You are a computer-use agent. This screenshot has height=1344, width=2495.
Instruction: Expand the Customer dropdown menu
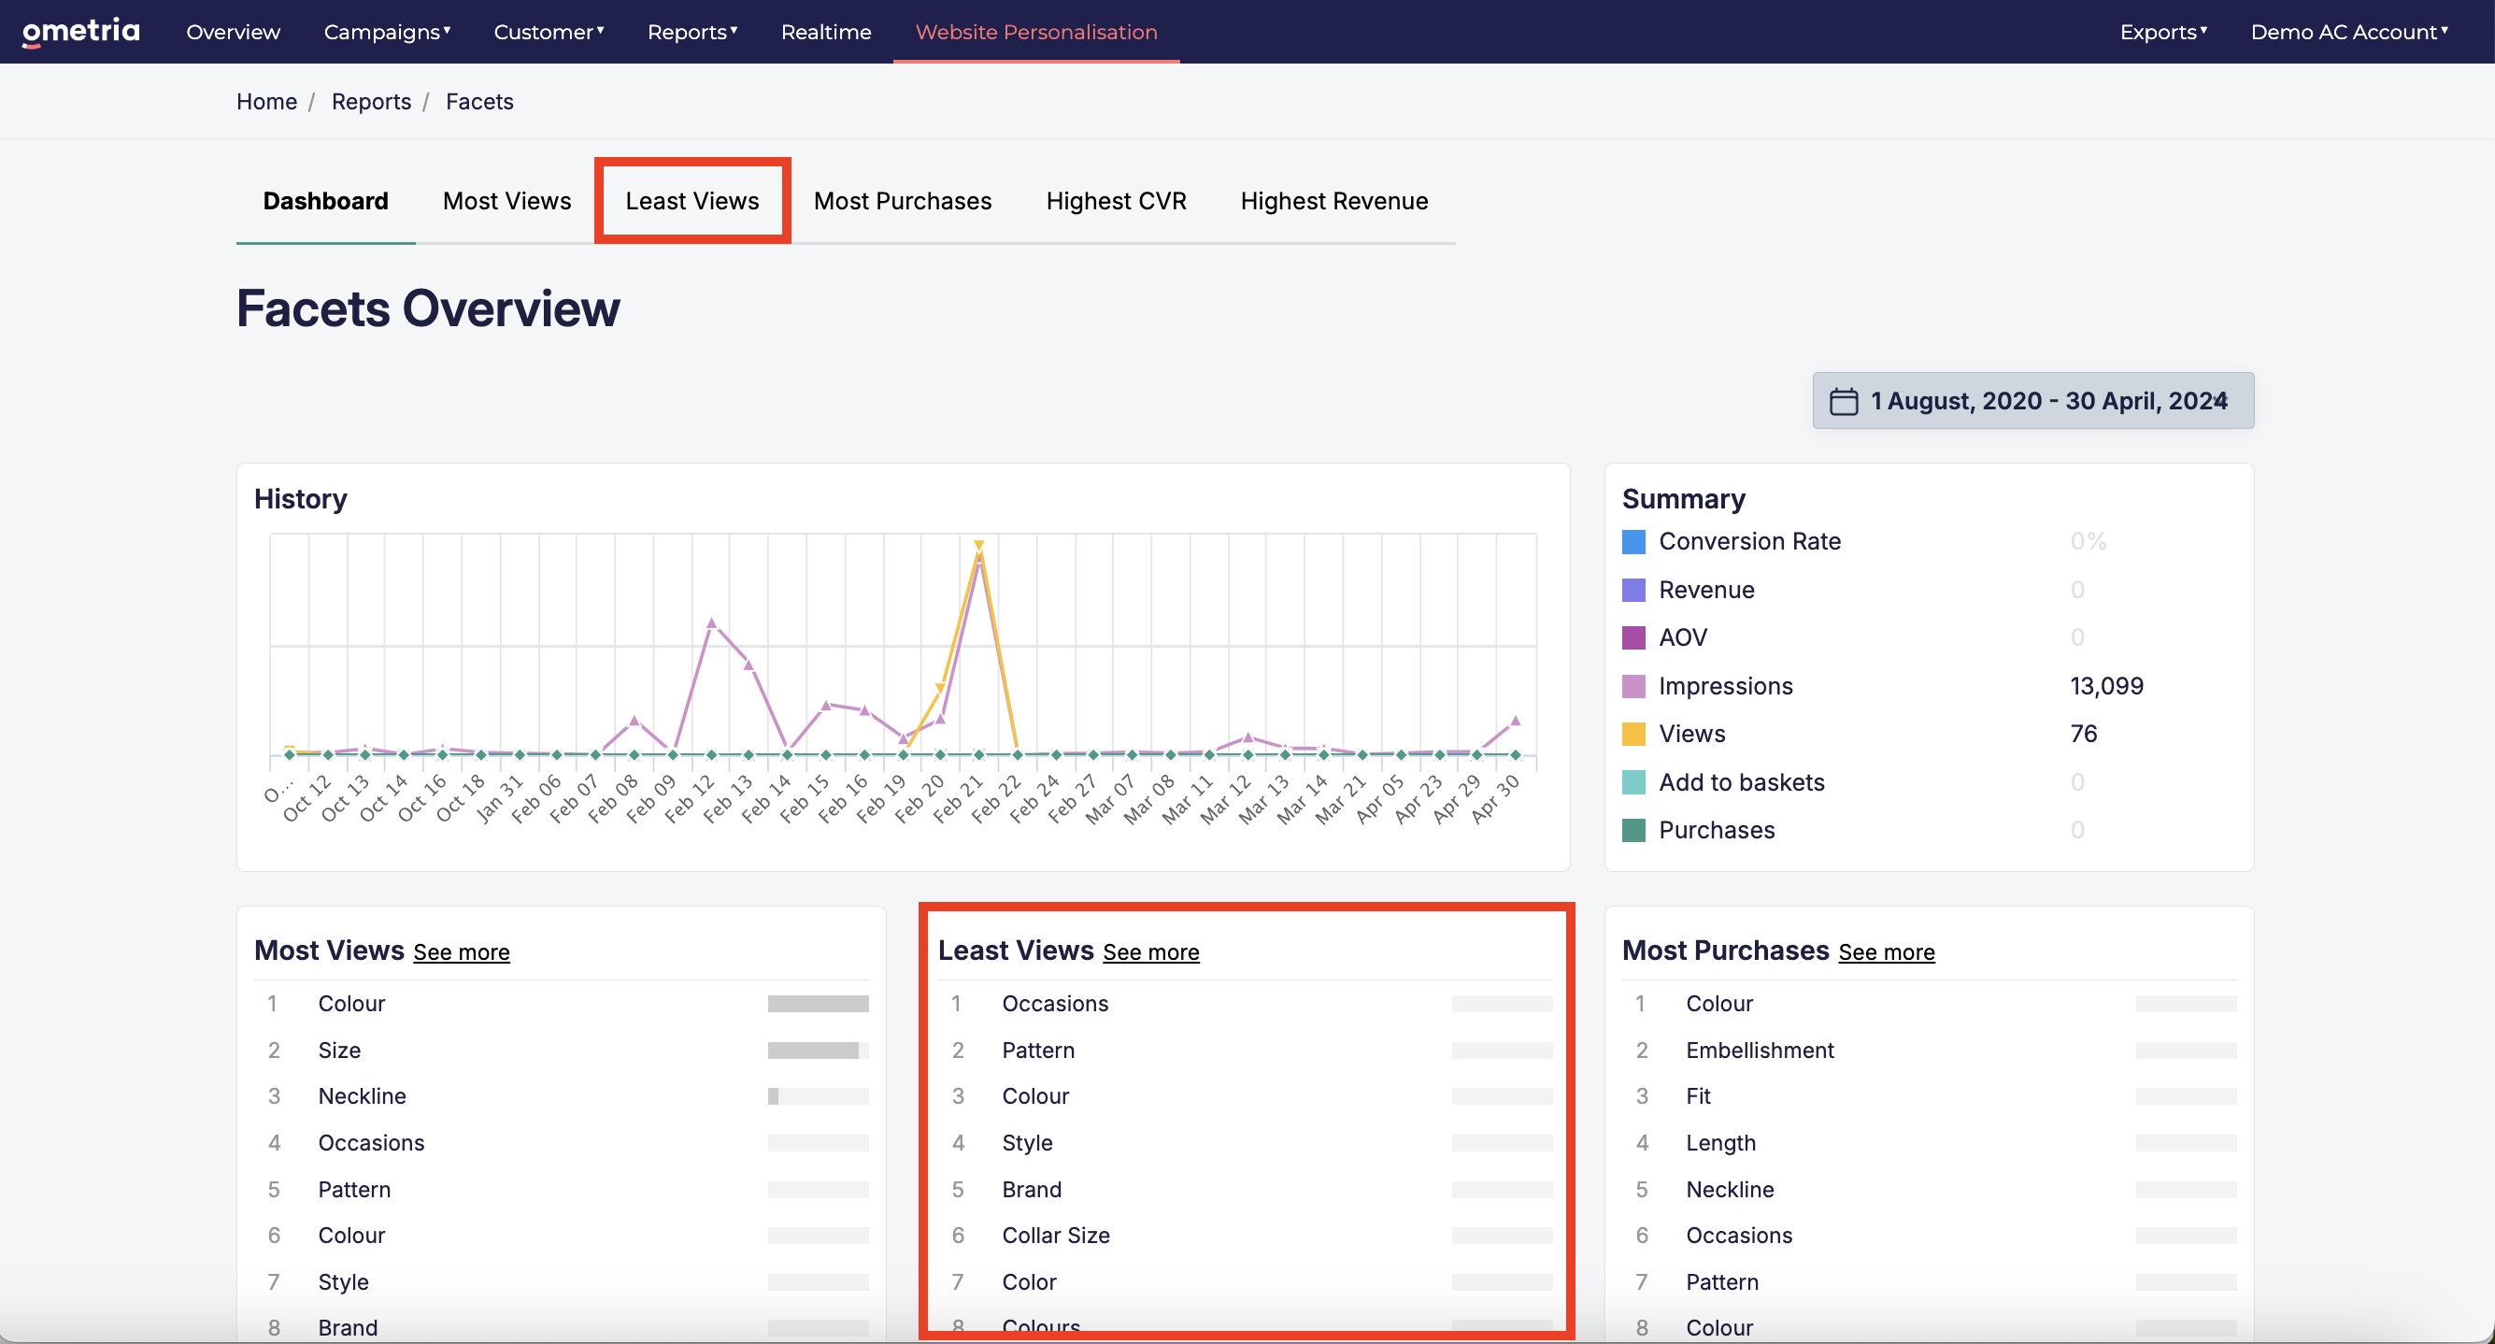tap(549, 32)
